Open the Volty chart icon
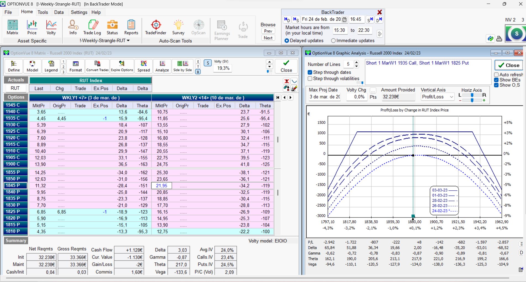526x282 pixels. [x=51, y=27]
